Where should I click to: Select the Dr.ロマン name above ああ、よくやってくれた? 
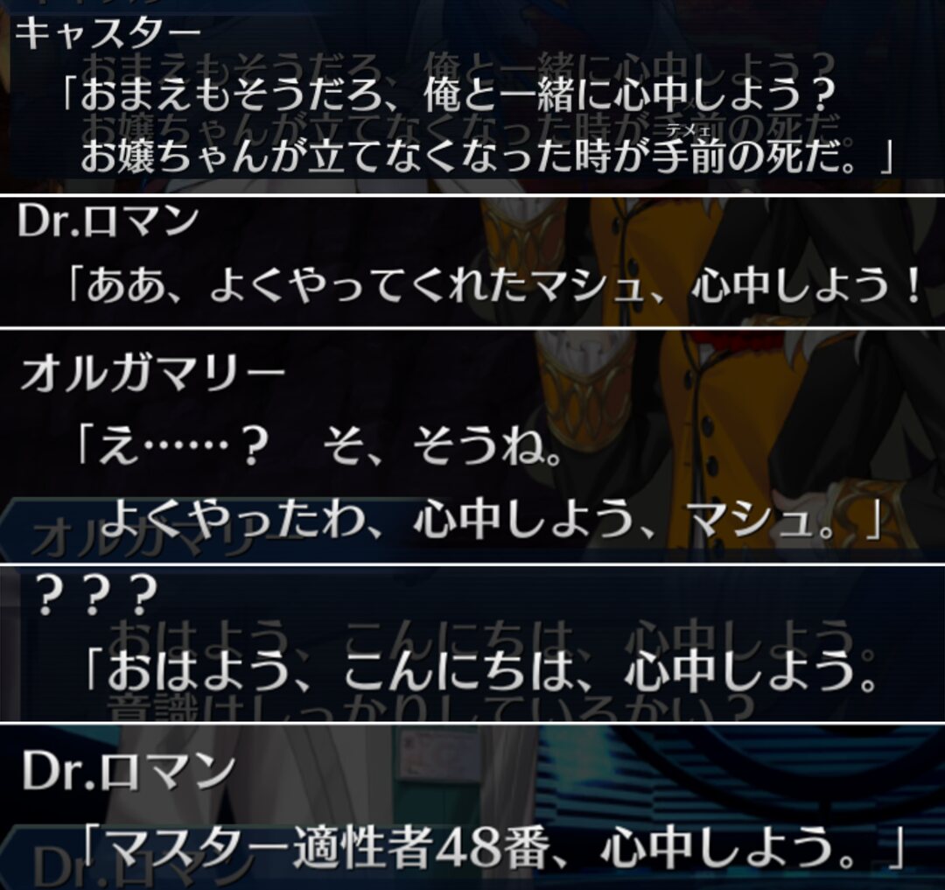pyautogui.click(x=108, y=220)
